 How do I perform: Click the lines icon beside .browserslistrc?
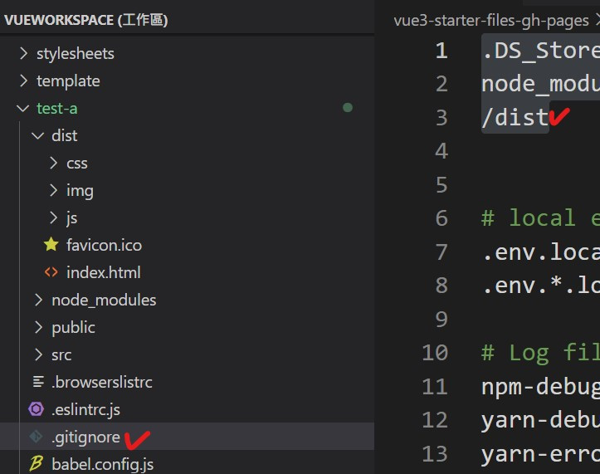coord(37,382)
